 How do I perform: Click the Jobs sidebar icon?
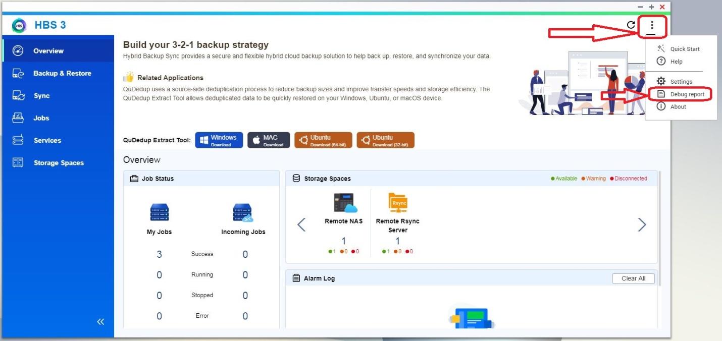pyautogui.click(x=18, y=118)
